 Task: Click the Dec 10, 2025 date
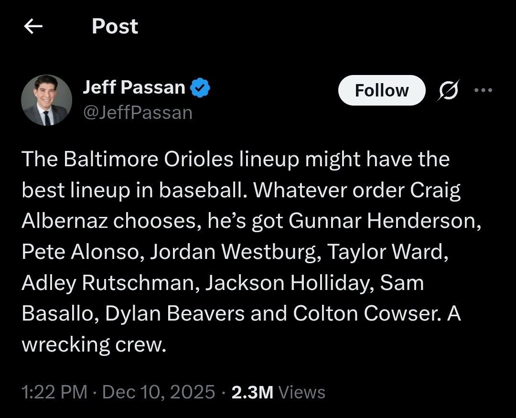pos(158,392)
